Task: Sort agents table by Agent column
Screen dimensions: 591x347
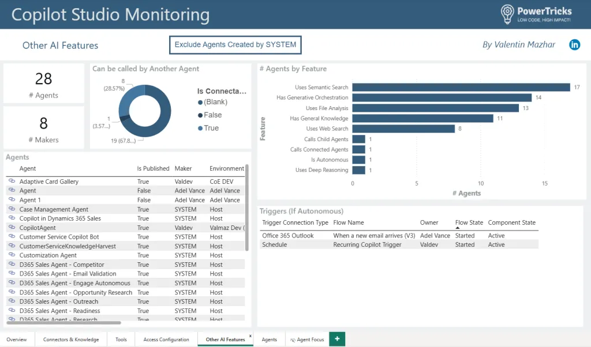Action: (x=28, y=169)
